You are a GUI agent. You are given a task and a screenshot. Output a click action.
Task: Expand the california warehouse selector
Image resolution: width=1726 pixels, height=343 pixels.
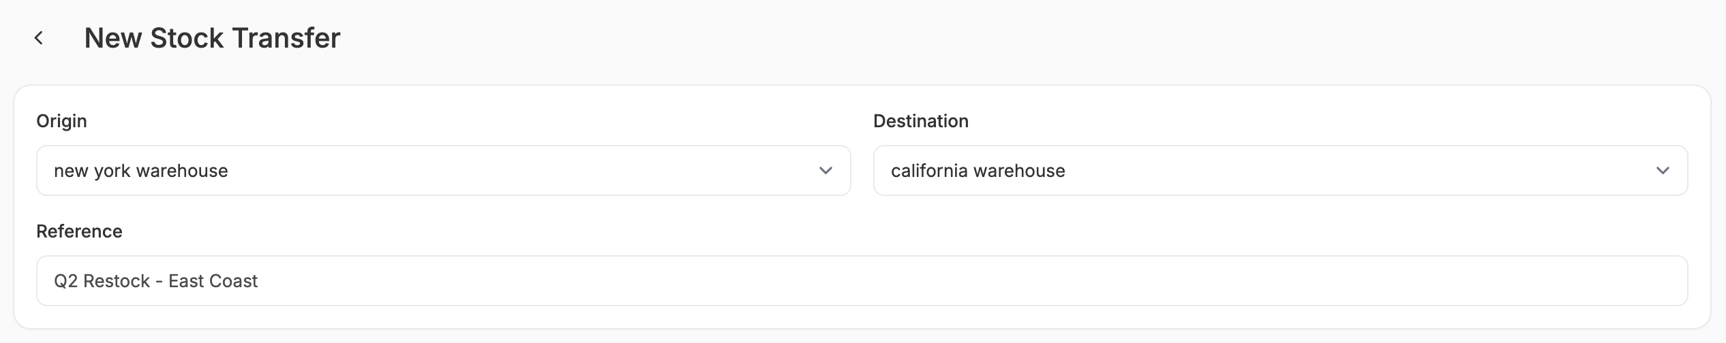pos(1280,170)
